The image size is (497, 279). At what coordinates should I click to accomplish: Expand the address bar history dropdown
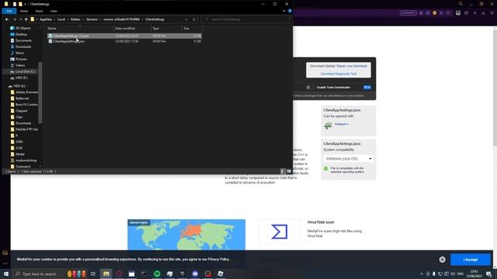click(x=186, y=19)
